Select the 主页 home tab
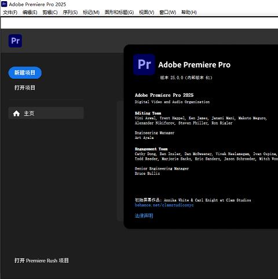Screen dimensions: 278x279 click(46, 113)
